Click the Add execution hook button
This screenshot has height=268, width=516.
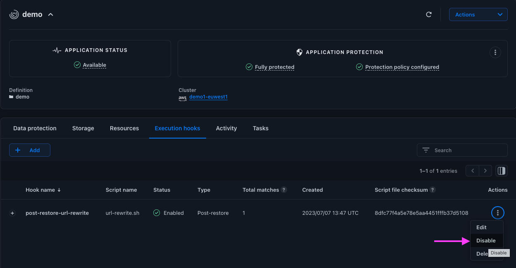pyautogui.click(x=30, y=150)
